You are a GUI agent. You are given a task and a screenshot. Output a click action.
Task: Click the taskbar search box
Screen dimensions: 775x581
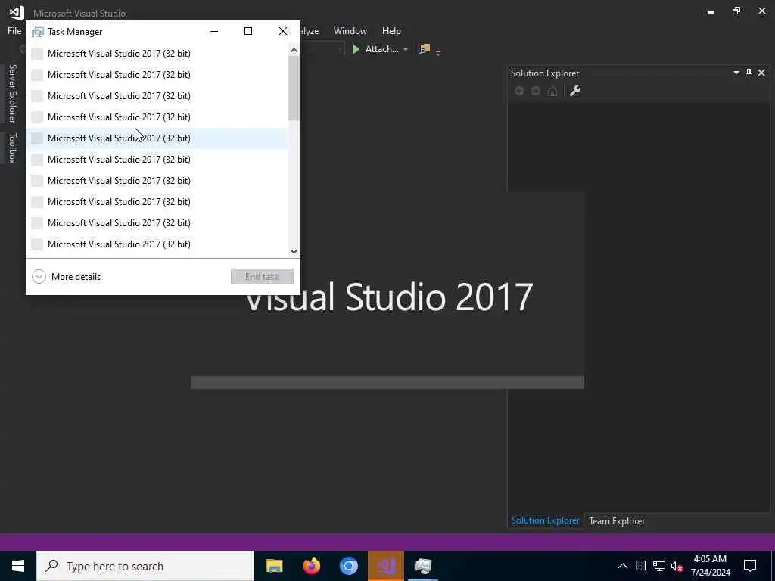[145, 566]
